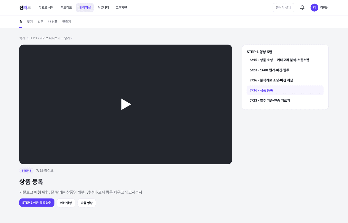This screenshot has height=223, width=348.
Task: Click the STEP 1 영상 5편 heading
Action: point(259,52)
